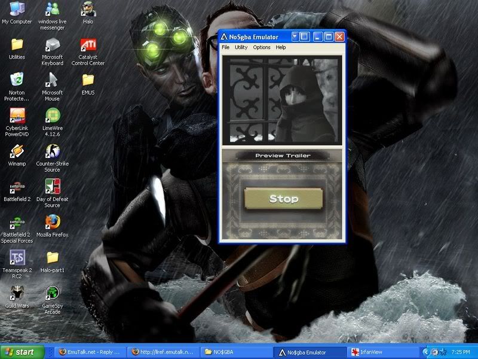
Task: Open My Computer desktop icon
Action: click(17, 13)
